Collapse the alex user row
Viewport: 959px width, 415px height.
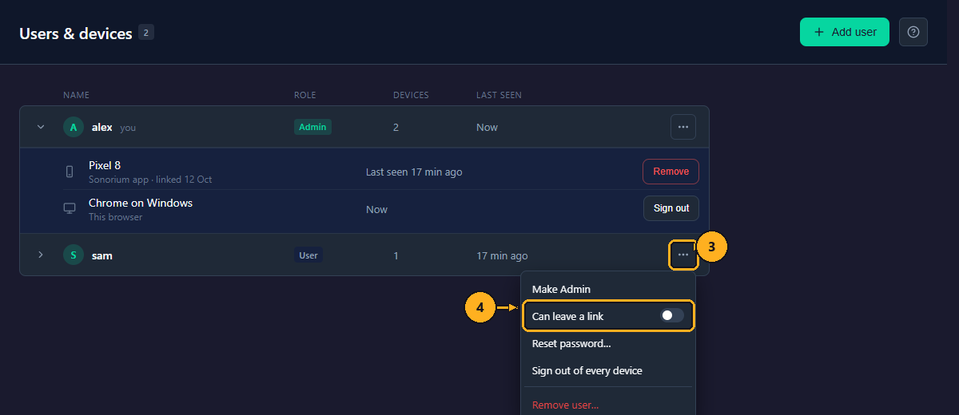(x=41, y=128)
